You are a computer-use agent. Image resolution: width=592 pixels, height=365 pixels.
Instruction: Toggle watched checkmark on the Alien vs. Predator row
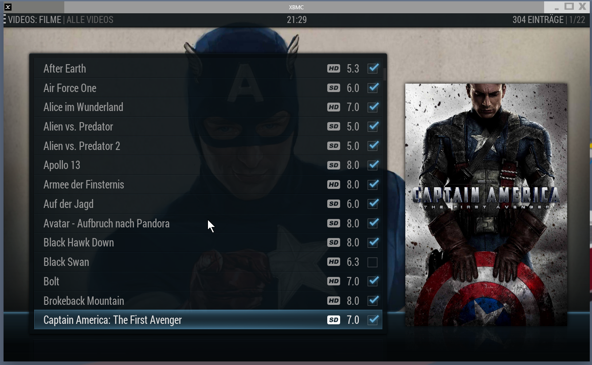373,126
